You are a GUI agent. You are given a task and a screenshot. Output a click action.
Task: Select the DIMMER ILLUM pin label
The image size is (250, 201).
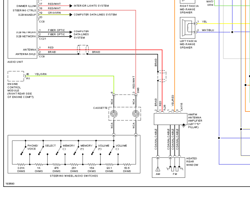(x=26, y=6)
